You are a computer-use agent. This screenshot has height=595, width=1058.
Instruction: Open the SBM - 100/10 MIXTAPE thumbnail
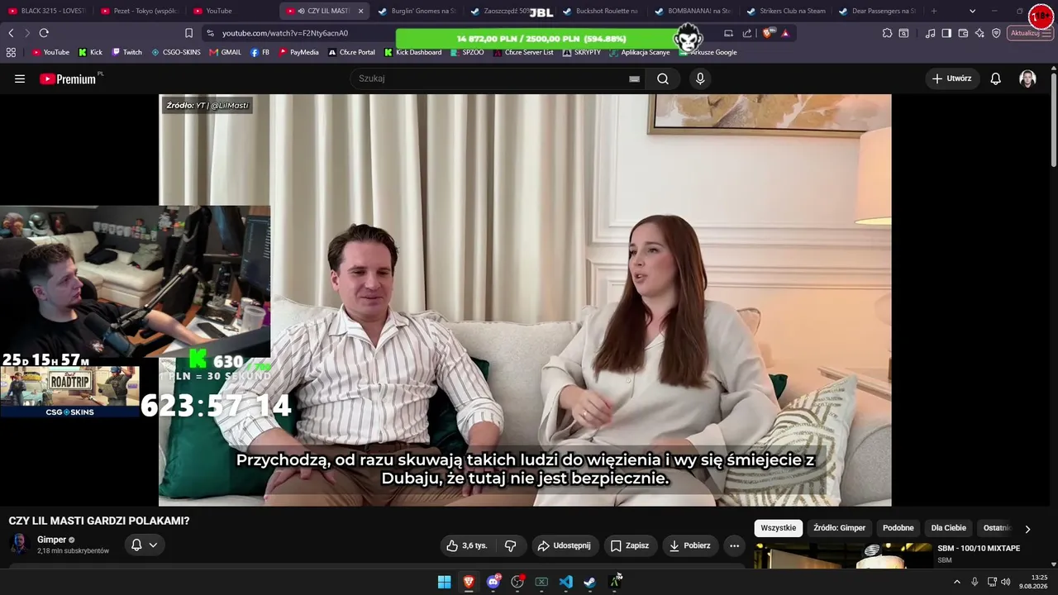(843, 555)
